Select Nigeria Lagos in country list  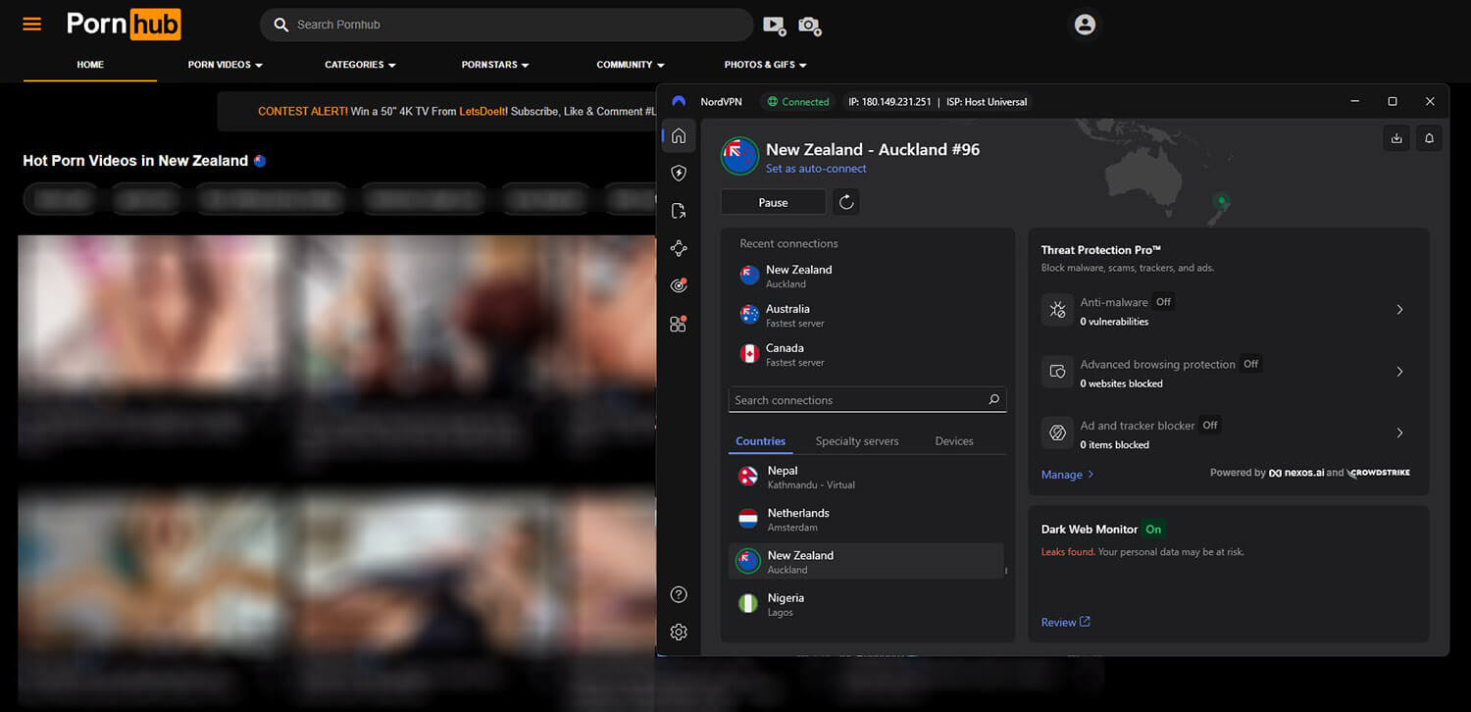point(867,604)
